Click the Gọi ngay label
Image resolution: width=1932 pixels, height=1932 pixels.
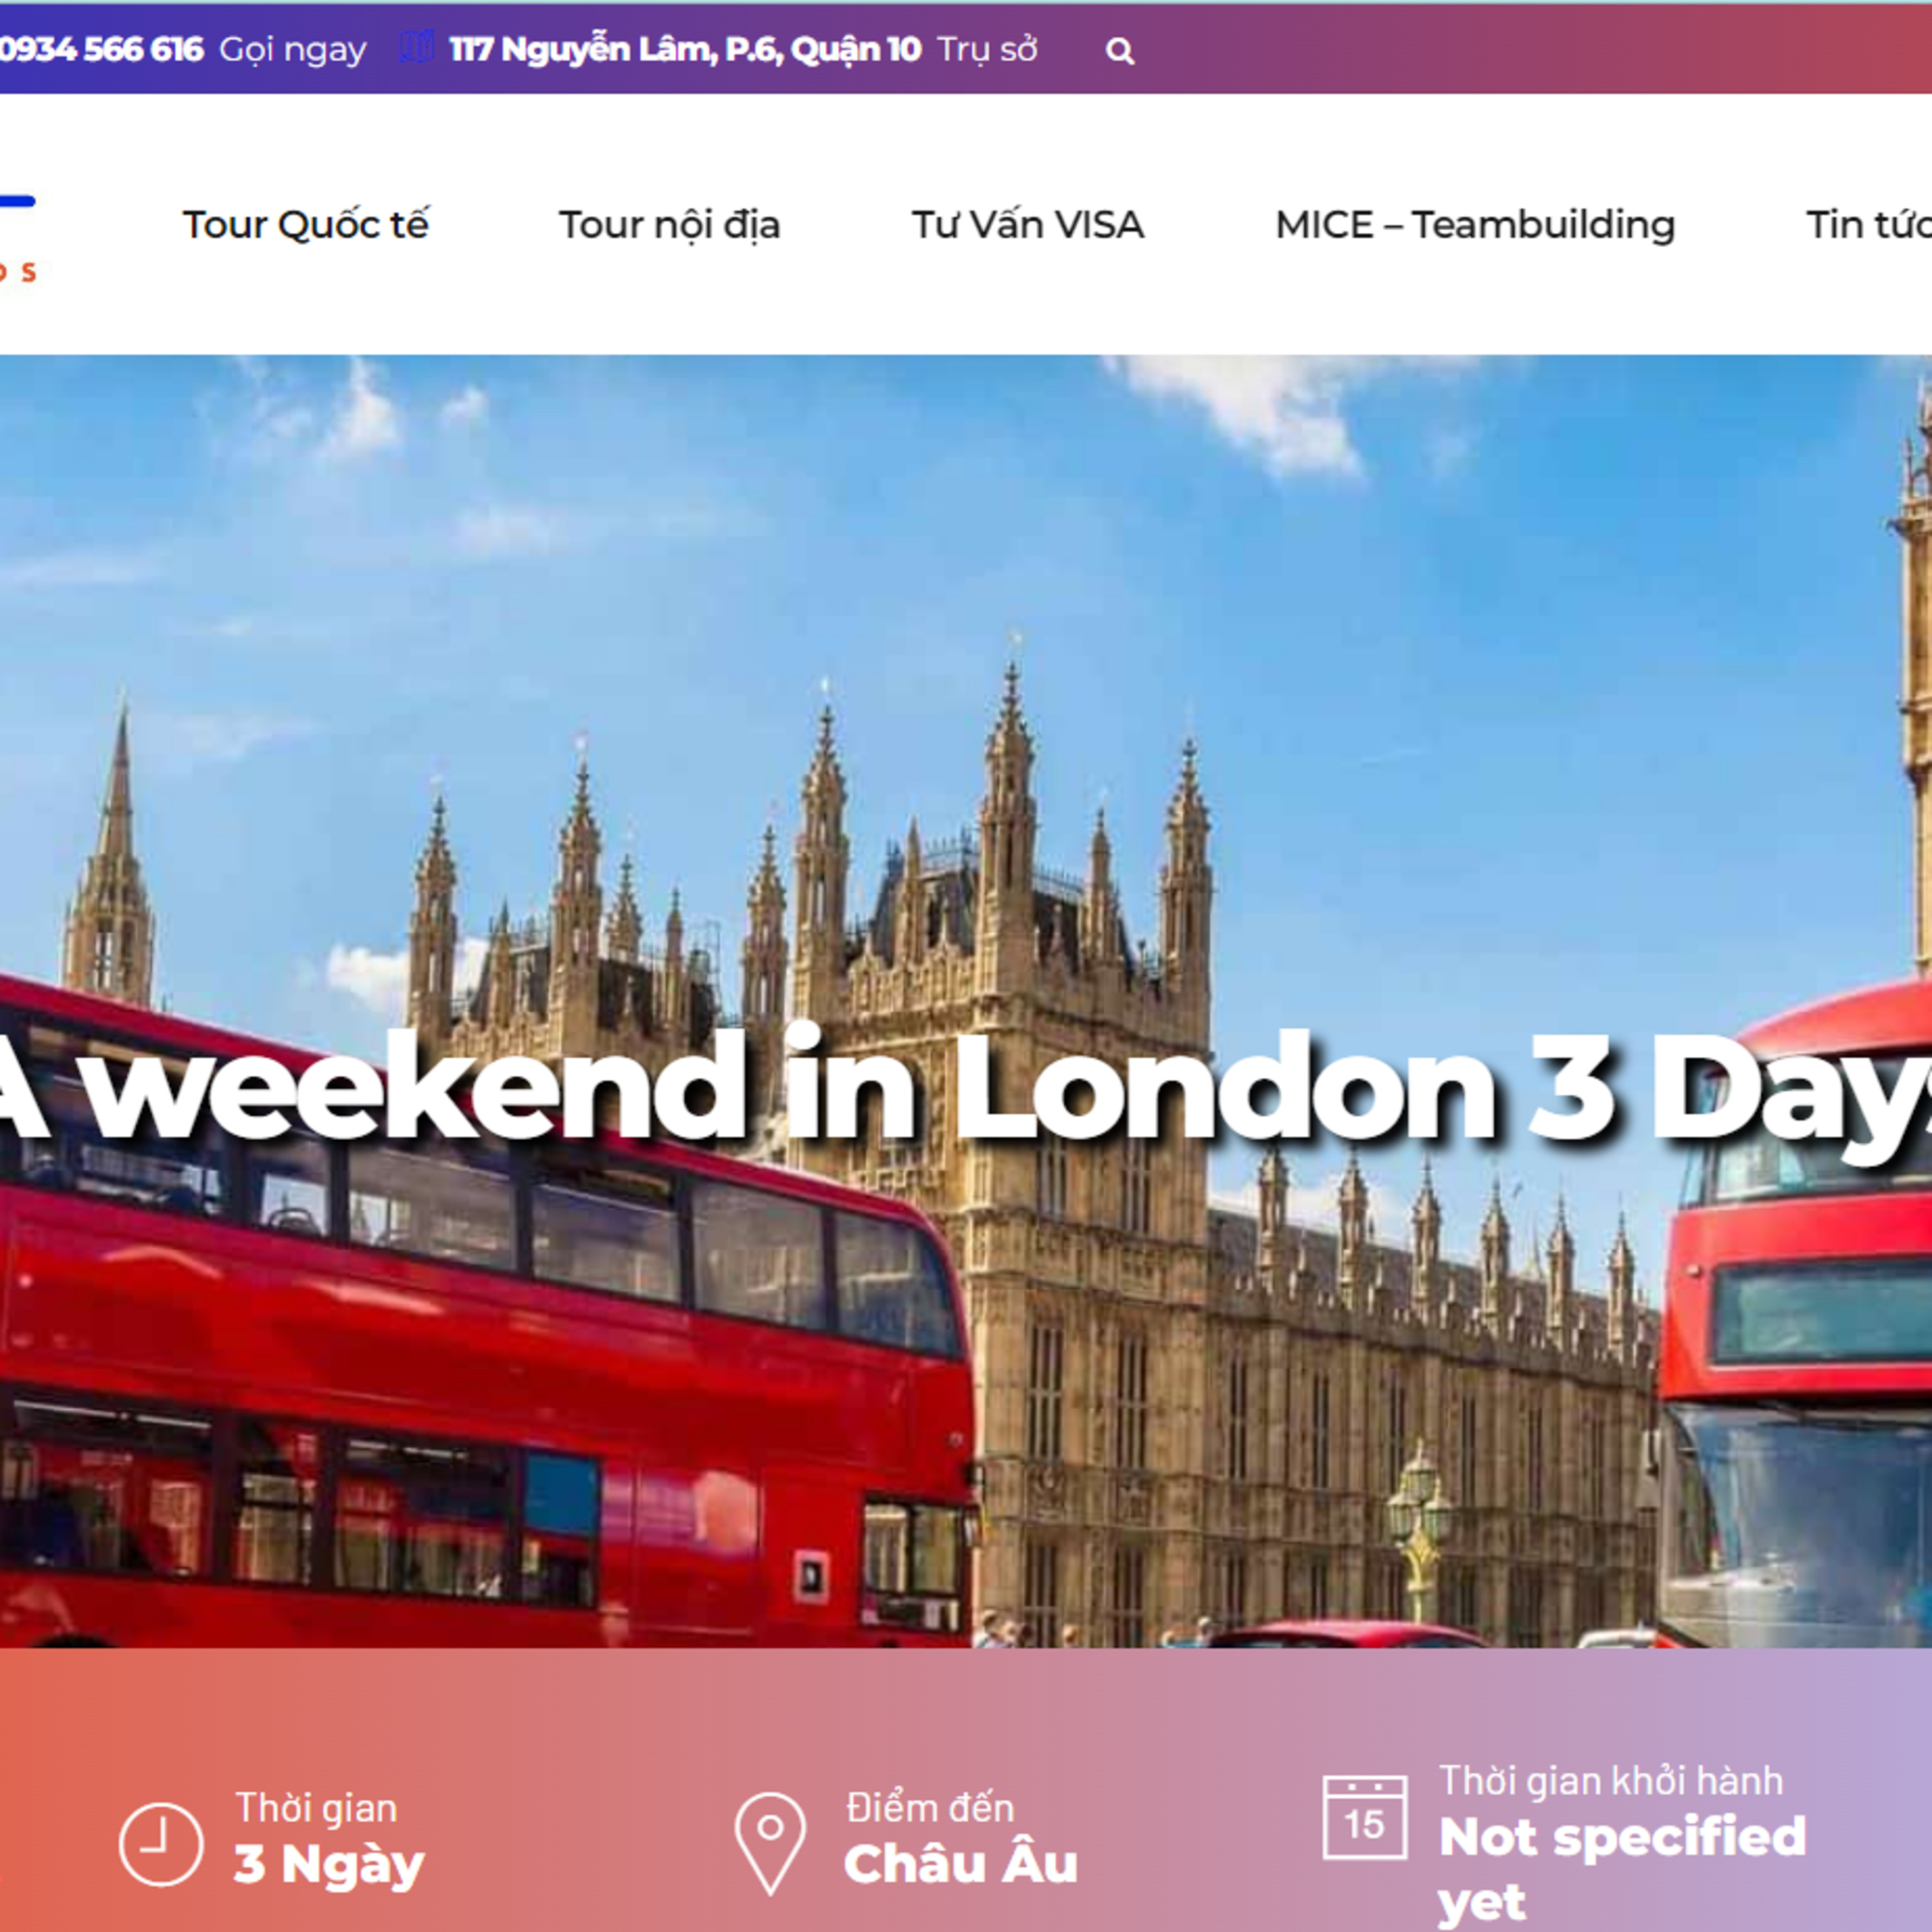[293, 49]
